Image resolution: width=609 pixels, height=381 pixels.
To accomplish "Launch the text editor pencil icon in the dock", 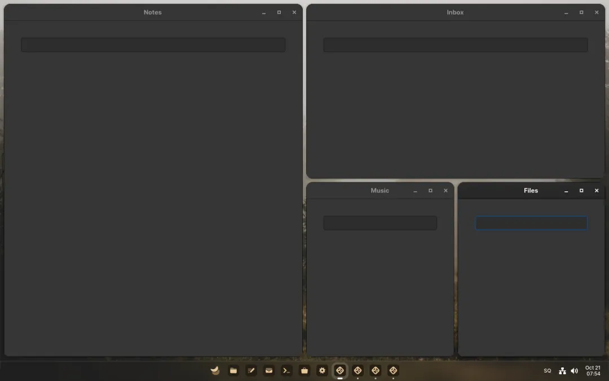I will (251, 370).
